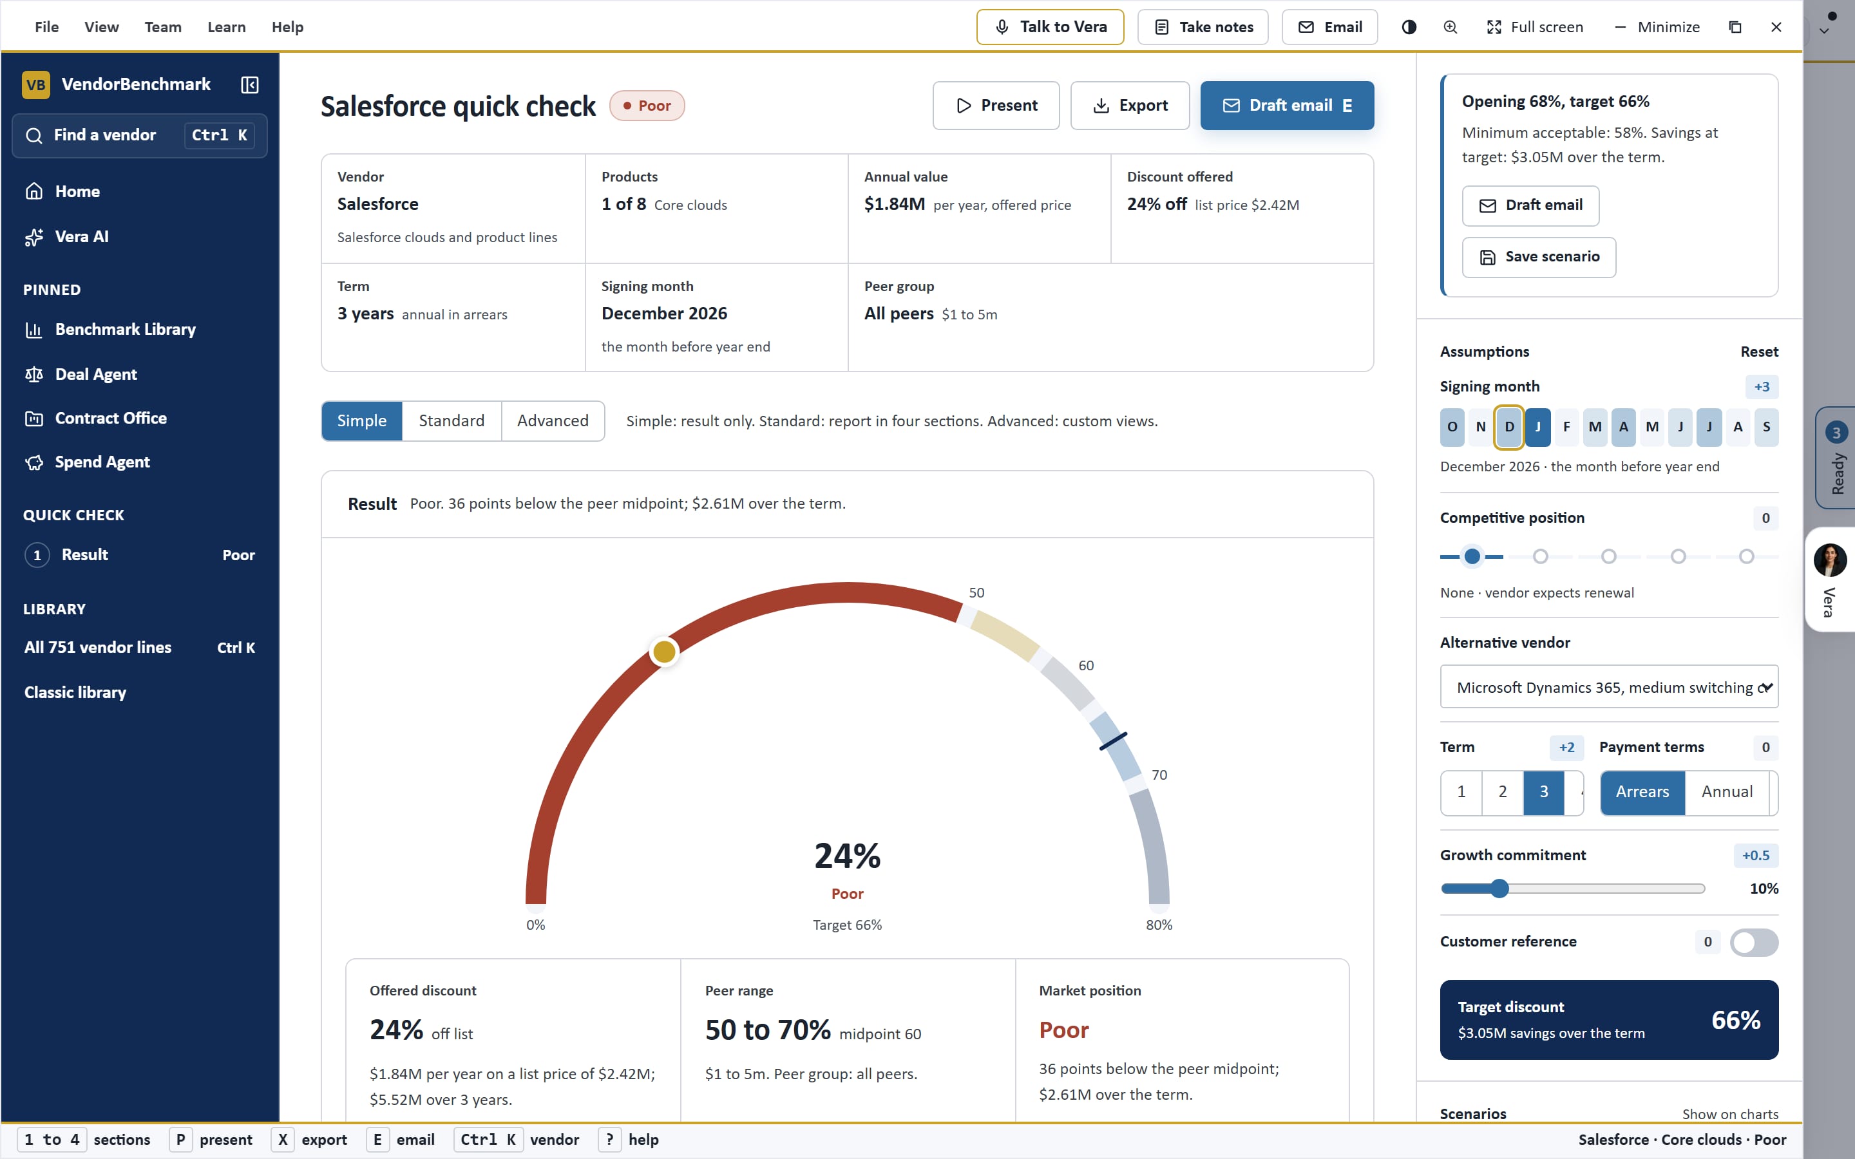Viewport: 1855px width, 1159px height.
Task: Toggle the contrast theme icon
Action: pos(1409,27)
